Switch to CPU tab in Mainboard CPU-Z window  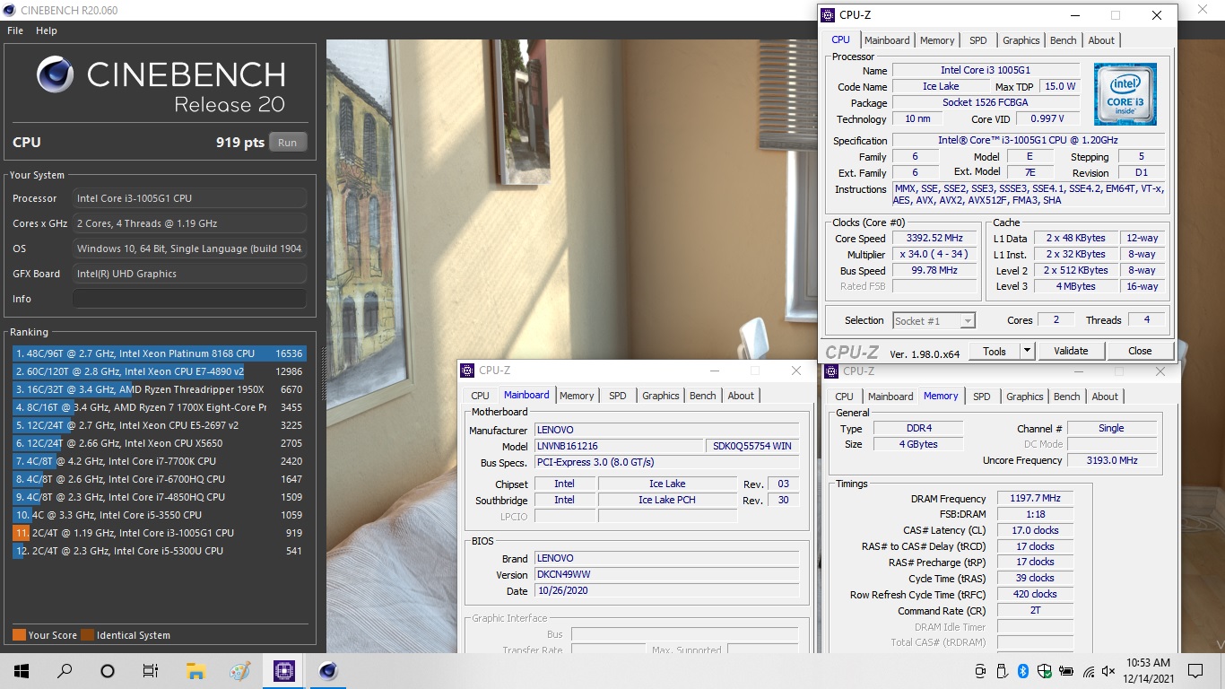[x=481, y=396]
